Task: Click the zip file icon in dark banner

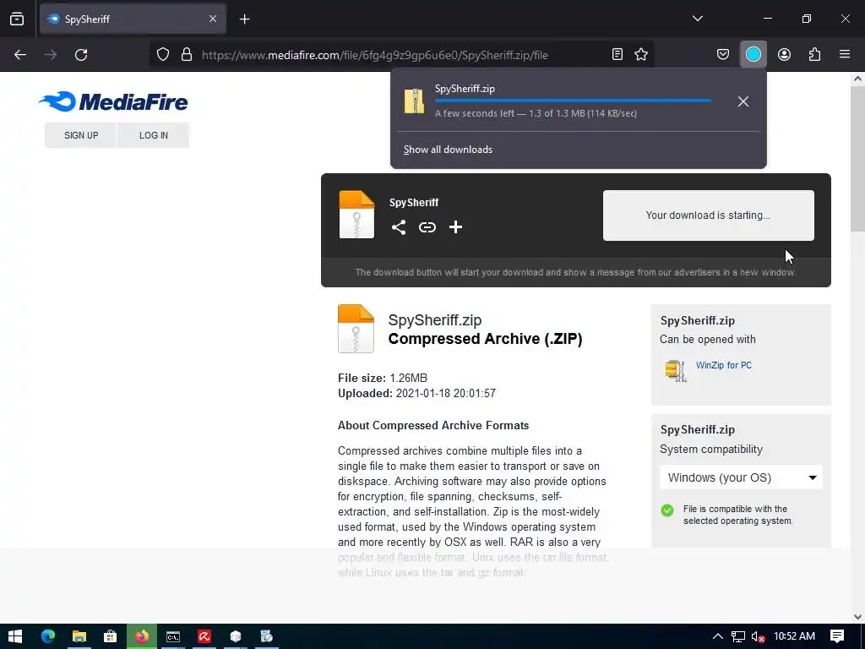Action: 356,215
